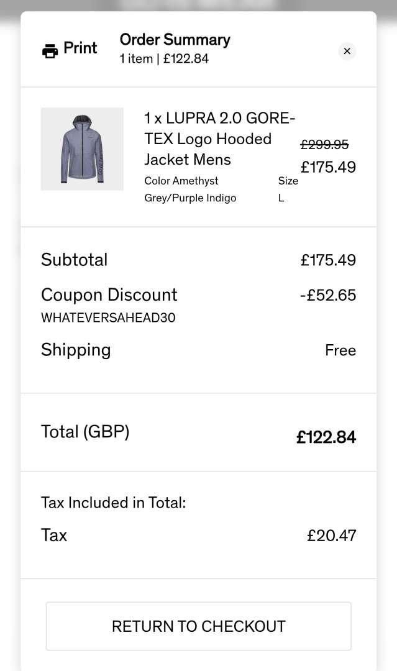Image resolution: width=397 pixels, height=671 pixels.
Task: Click the LUPRA 2.0 GORE-TEX jacket name
Action: (219, 139)
